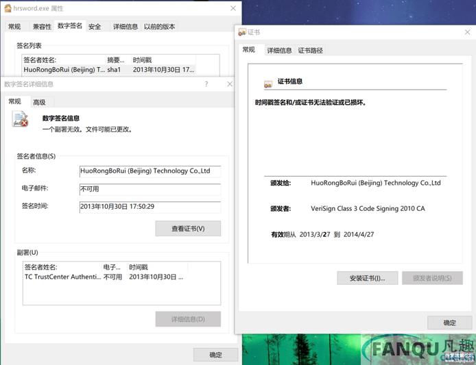
Task: Click 电子 column header in 副署 list
Action: click(x=115, y=267)
